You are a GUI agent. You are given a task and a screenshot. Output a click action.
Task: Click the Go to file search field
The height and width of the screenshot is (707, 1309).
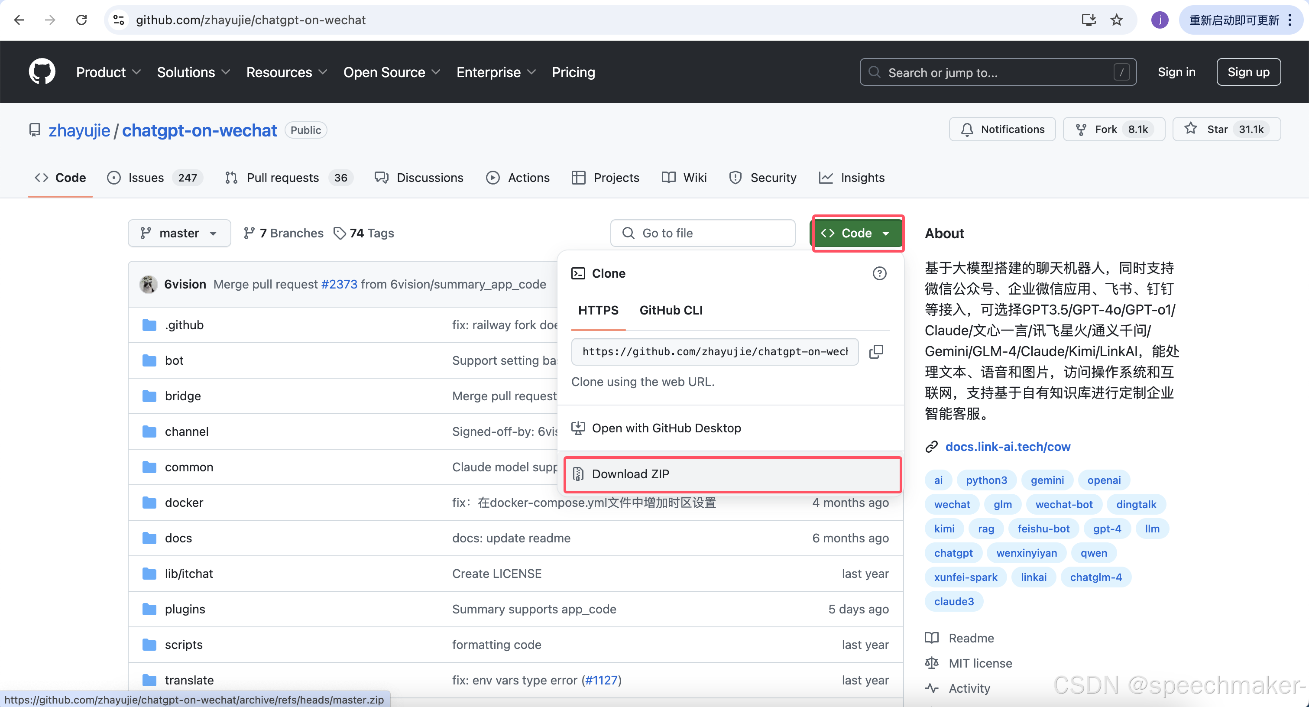coord(703,233)
